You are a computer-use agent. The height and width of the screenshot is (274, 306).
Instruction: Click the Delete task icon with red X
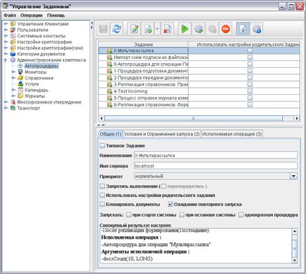(x=167, y=29)
